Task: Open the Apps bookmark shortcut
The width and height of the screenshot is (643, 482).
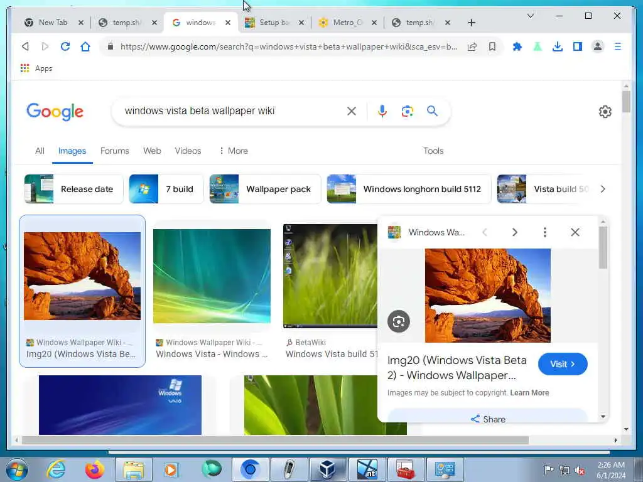Action: (36, 68)
